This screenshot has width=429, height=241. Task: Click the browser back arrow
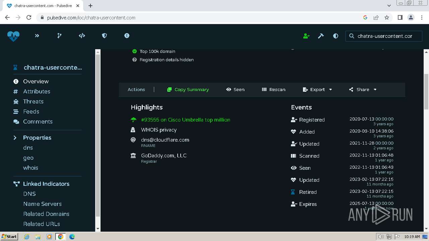tap(7, 17)
